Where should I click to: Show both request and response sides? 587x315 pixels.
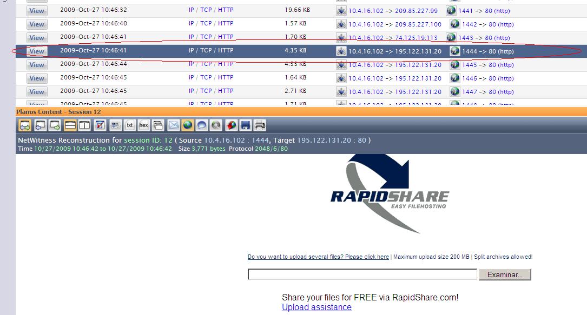(25, 125)
